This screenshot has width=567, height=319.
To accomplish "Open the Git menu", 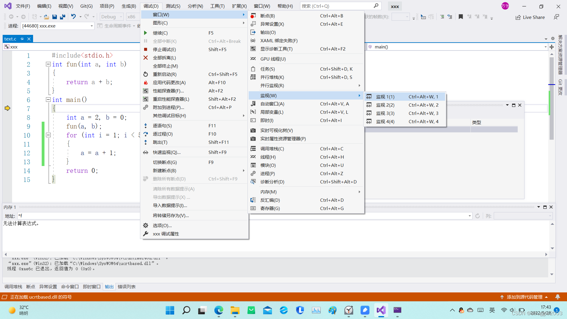I will [x=86, y=6].
